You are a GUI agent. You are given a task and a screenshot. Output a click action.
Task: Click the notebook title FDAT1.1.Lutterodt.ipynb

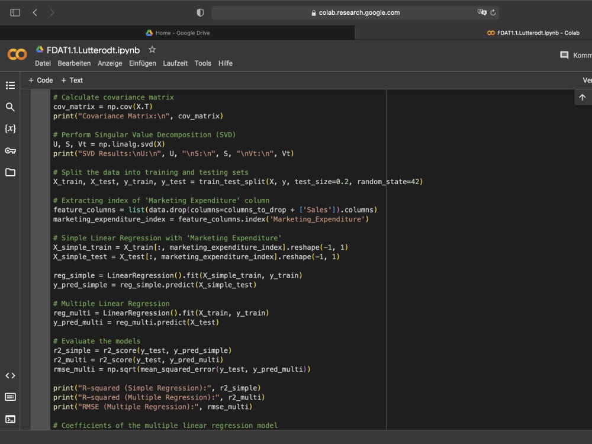94,50
